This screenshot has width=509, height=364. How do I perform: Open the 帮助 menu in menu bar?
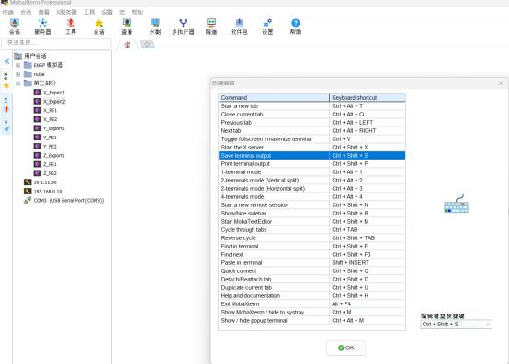[x=137, y=12]
